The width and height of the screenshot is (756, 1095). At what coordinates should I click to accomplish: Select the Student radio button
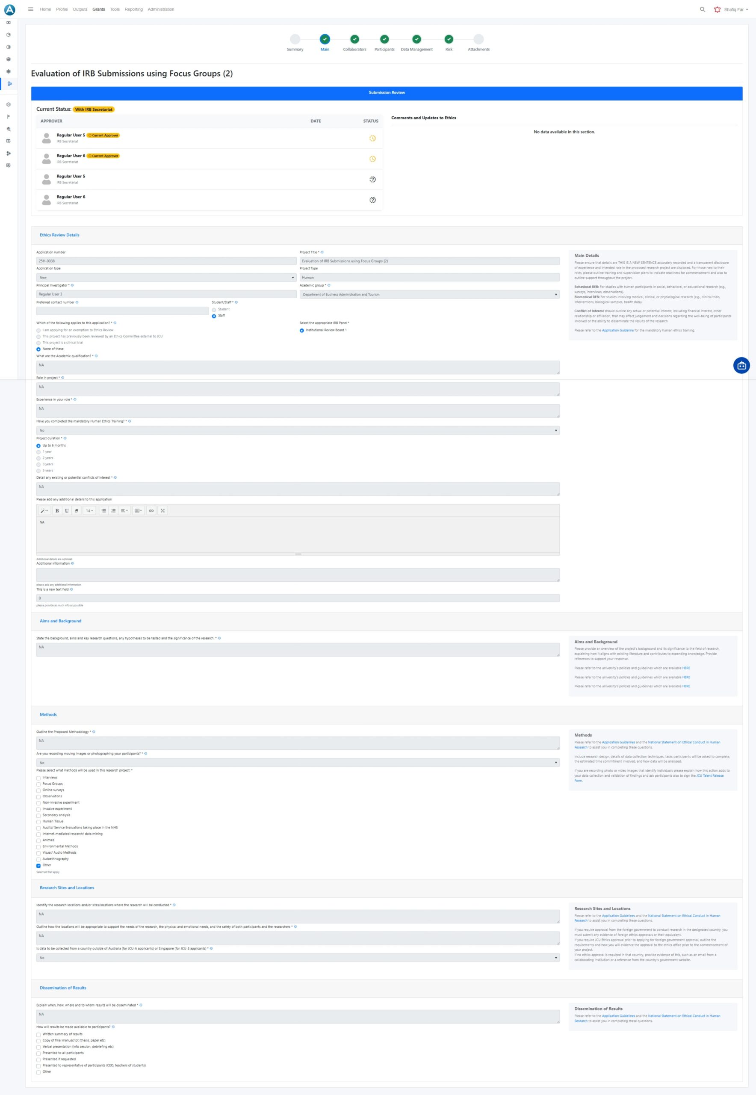(x=214, y=310)
